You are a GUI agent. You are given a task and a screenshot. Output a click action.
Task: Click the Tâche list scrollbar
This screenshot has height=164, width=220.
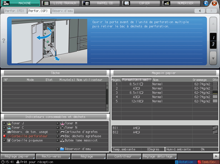107,97
